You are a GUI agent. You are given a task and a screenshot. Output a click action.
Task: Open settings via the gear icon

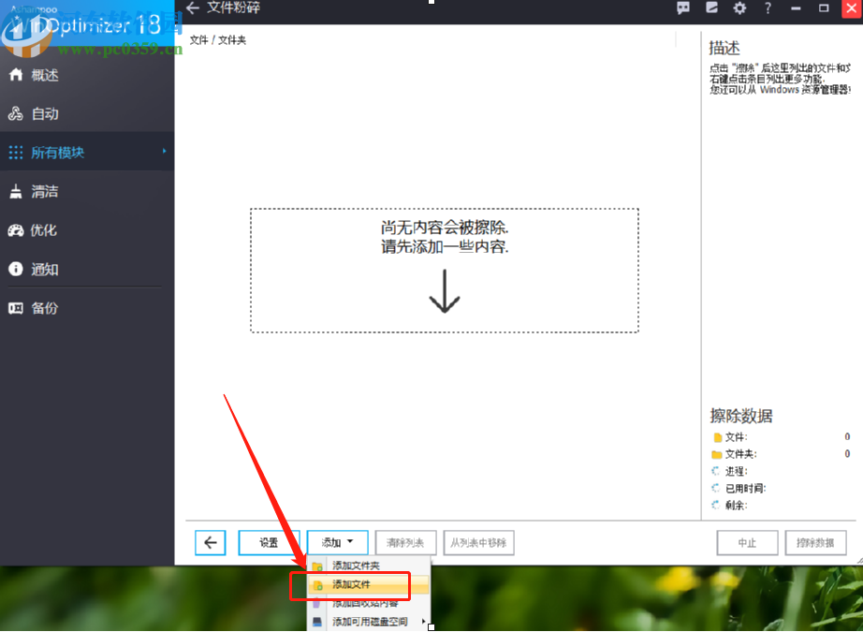739,7
